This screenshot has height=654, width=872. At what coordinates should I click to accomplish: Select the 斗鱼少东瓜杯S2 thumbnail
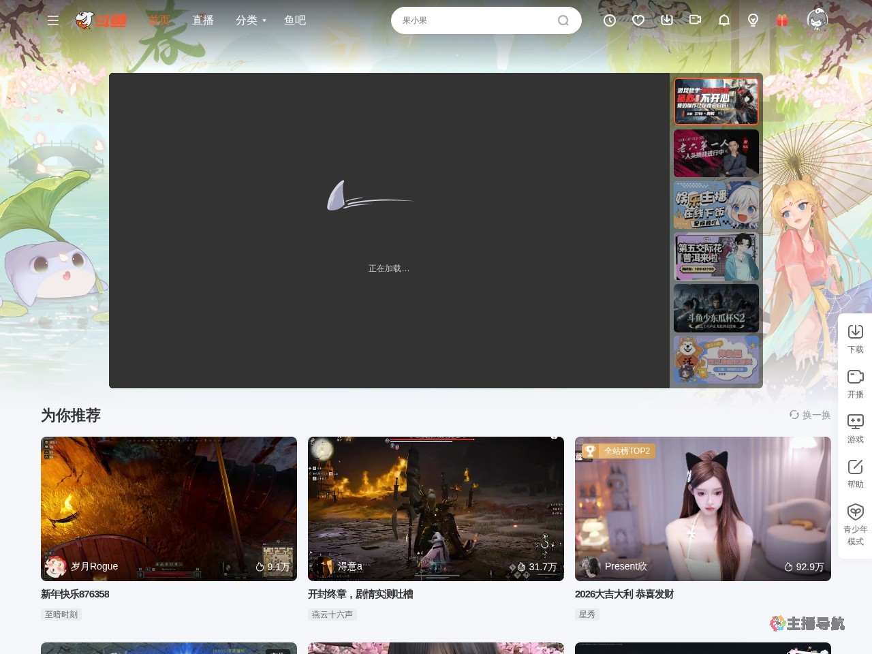(x=716, y=309)
